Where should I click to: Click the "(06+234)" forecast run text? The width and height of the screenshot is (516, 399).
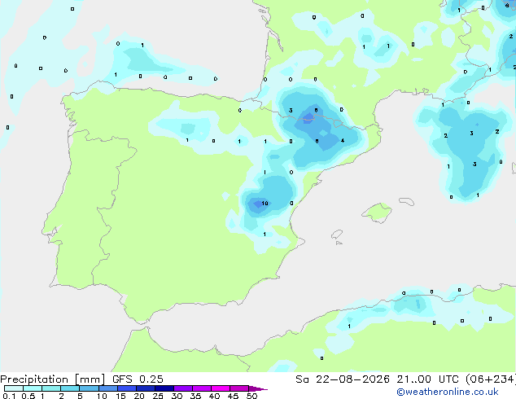pos(491,379)
